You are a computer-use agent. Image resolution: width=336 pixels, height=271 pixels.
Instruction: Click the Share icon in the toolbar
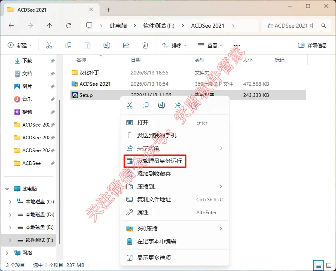pyautogui.click(x=126, y=45)
